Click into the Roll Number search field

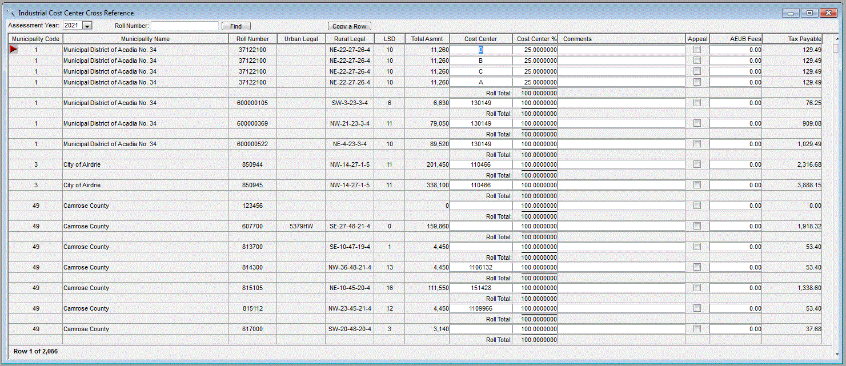185,26
